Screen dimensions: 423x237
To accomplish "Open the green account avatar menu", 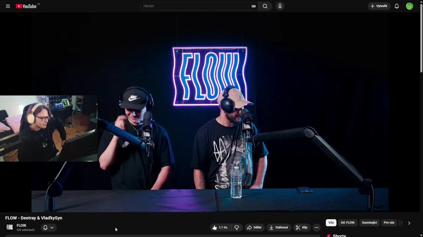I will [409, 6].
